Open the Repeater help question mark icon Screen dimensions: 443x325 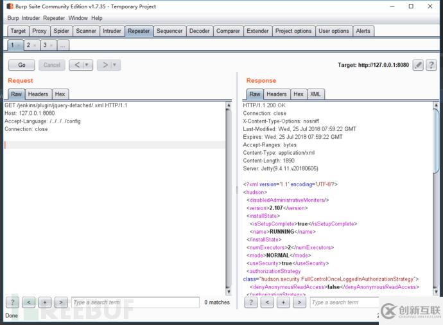pyautogui.click(x=431, y=65)
